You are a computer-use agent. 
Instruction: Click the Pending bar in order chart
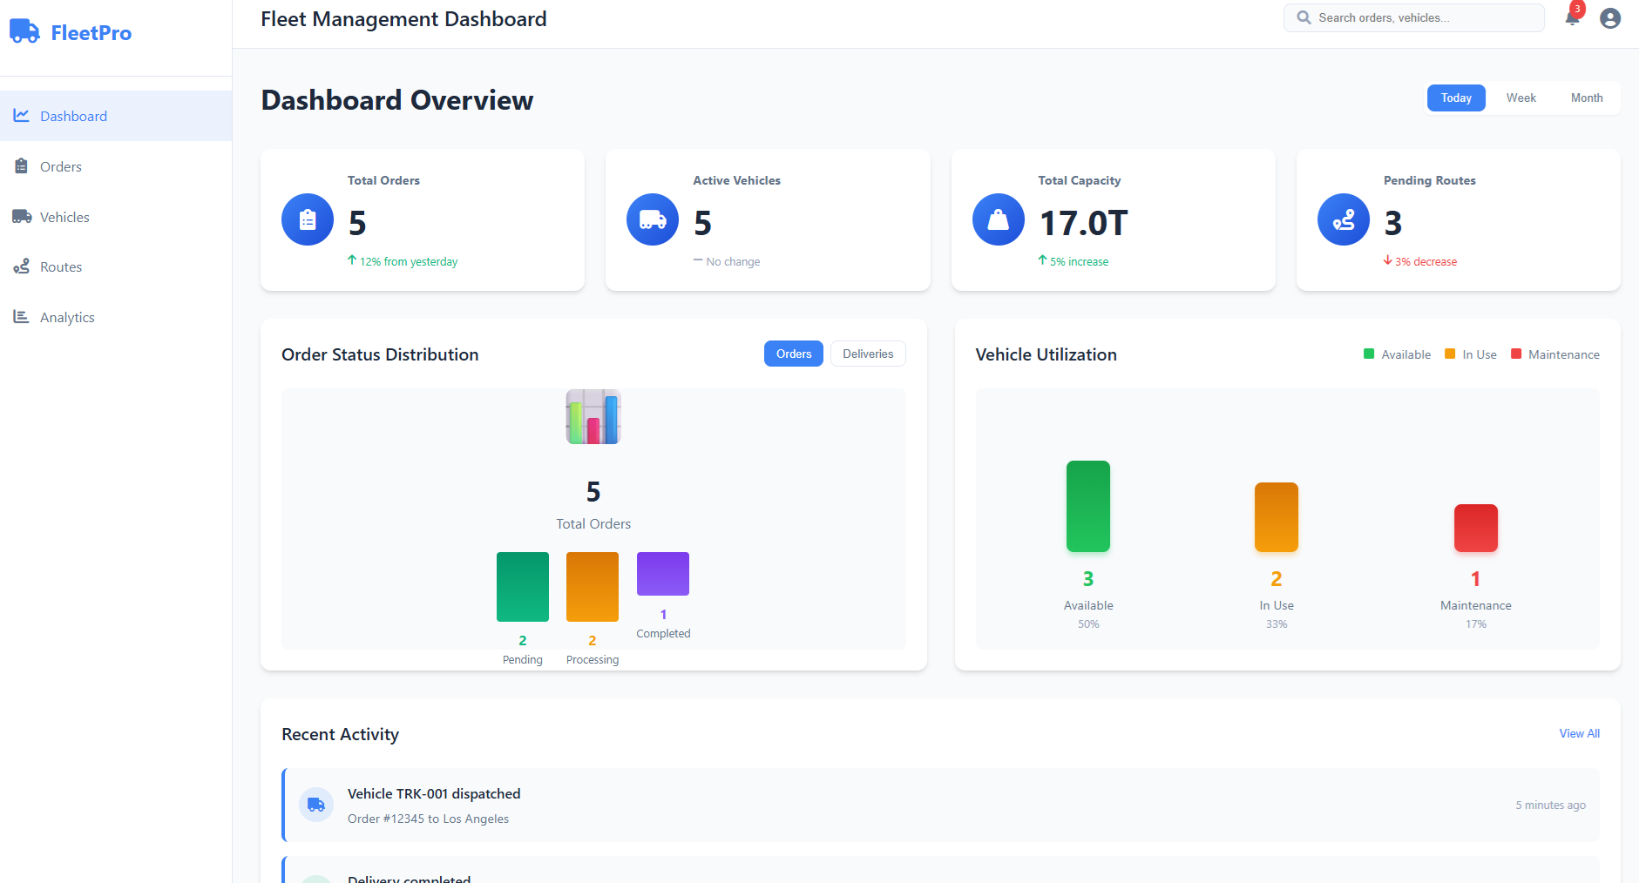522,586
